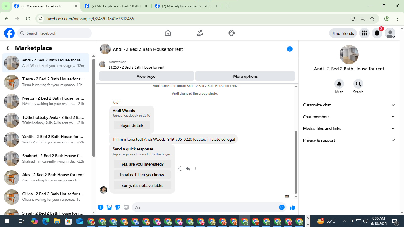Open the TQthehotbaby Avila conversation
This screenshot has height=227, width=404.
click(46, 120)
